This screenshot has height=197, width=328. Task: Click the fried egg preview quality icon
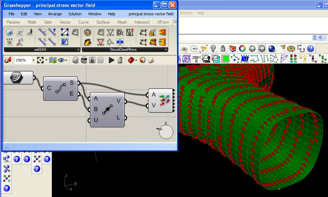(151, 60)
